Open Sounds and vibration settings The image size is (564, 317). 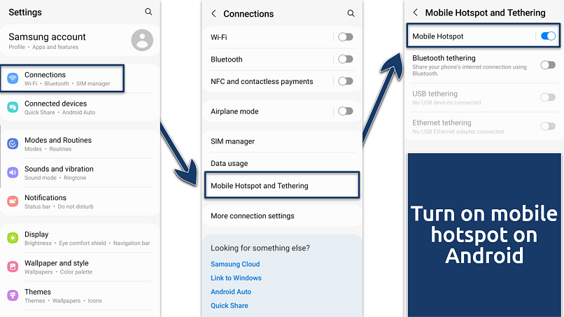(80, 173)
